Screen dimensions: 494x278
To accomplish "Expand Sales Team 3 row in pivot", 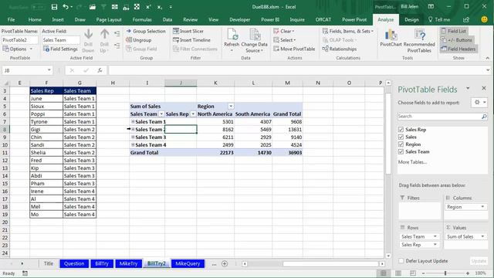I will (x=133, y=137).
